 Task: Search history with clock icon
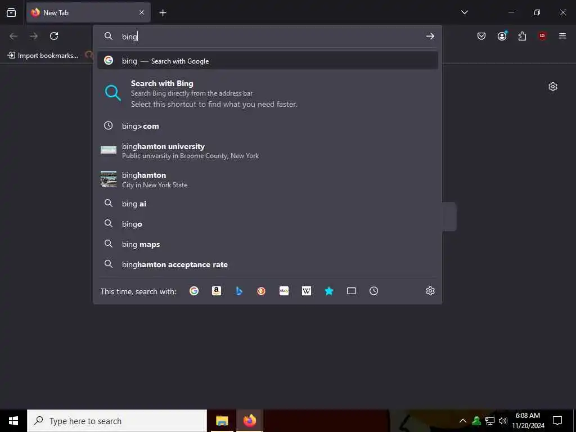point(373,291)
